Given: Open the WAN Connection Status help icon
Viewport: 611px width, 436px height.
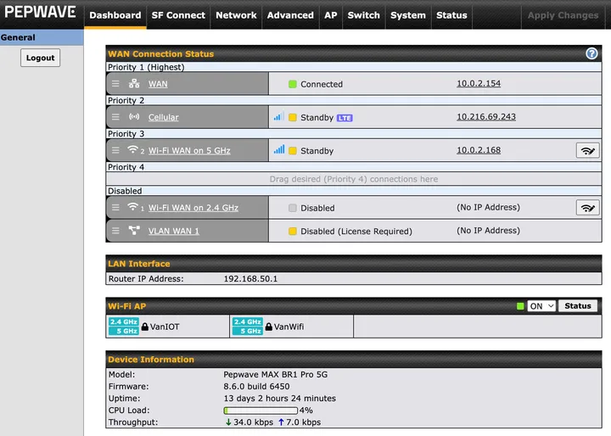Looking at the screenshot, I should [x=591, y=53].
